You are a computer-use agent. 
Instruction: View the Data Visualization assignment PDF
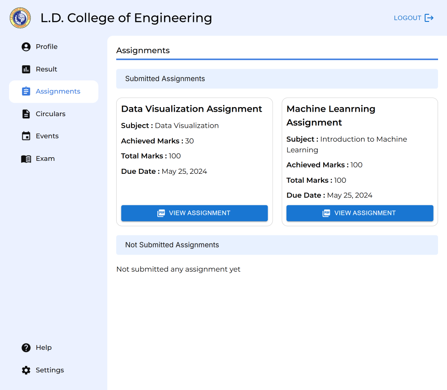[194, 213]
